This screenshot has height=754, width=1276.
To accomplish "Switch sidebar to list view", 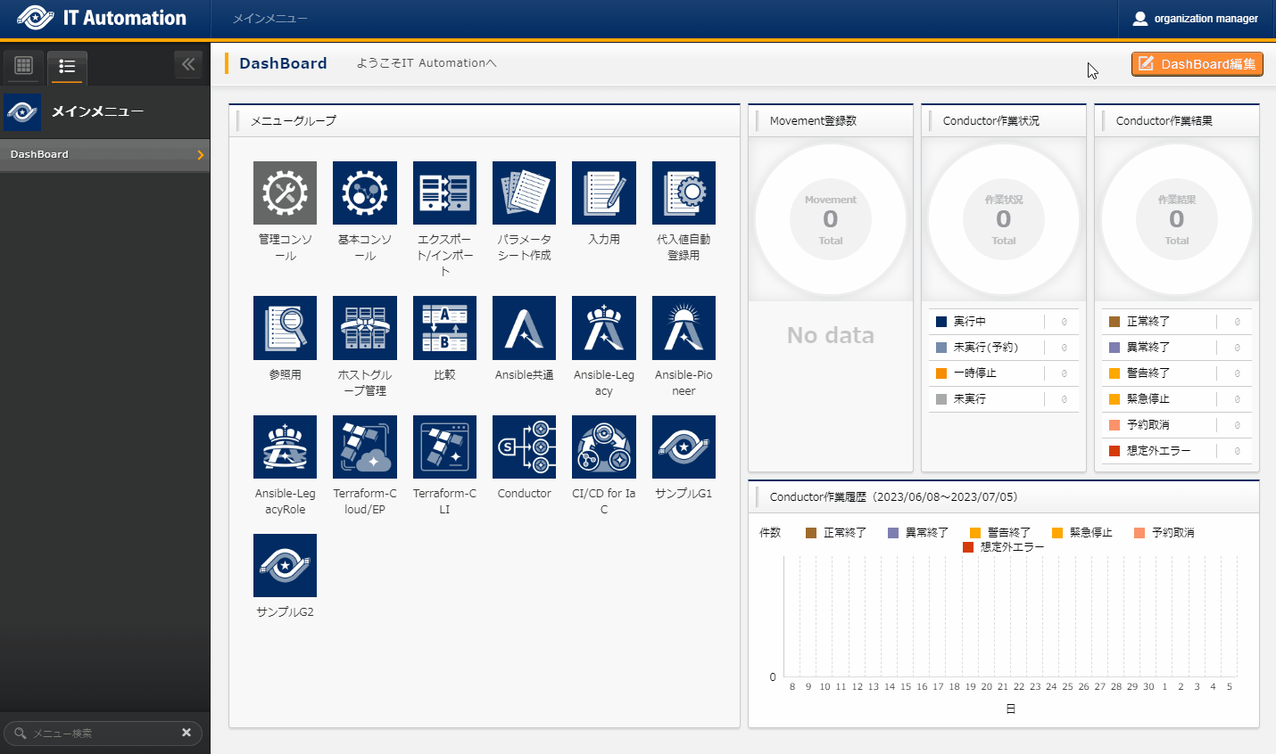I will coord(67,66).
